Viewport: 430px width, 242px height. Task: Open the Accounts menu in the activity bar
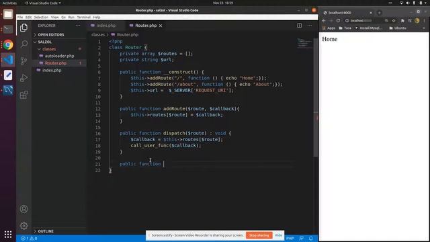click(x=24, y=209)
